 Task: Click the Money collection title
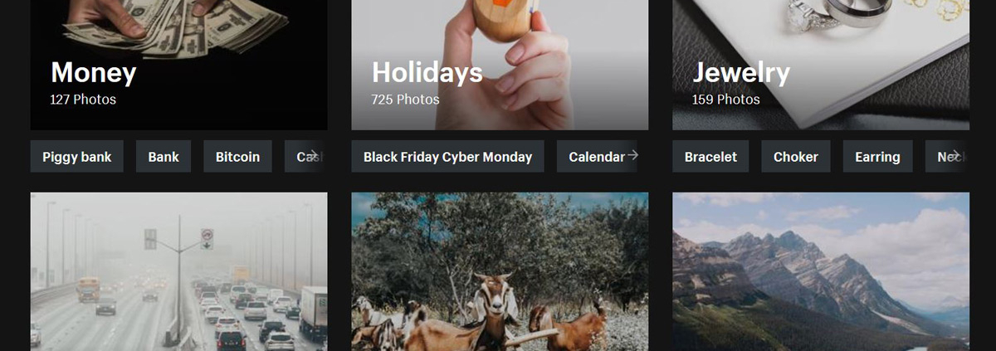pyautogui.click(x=94, y=73)
